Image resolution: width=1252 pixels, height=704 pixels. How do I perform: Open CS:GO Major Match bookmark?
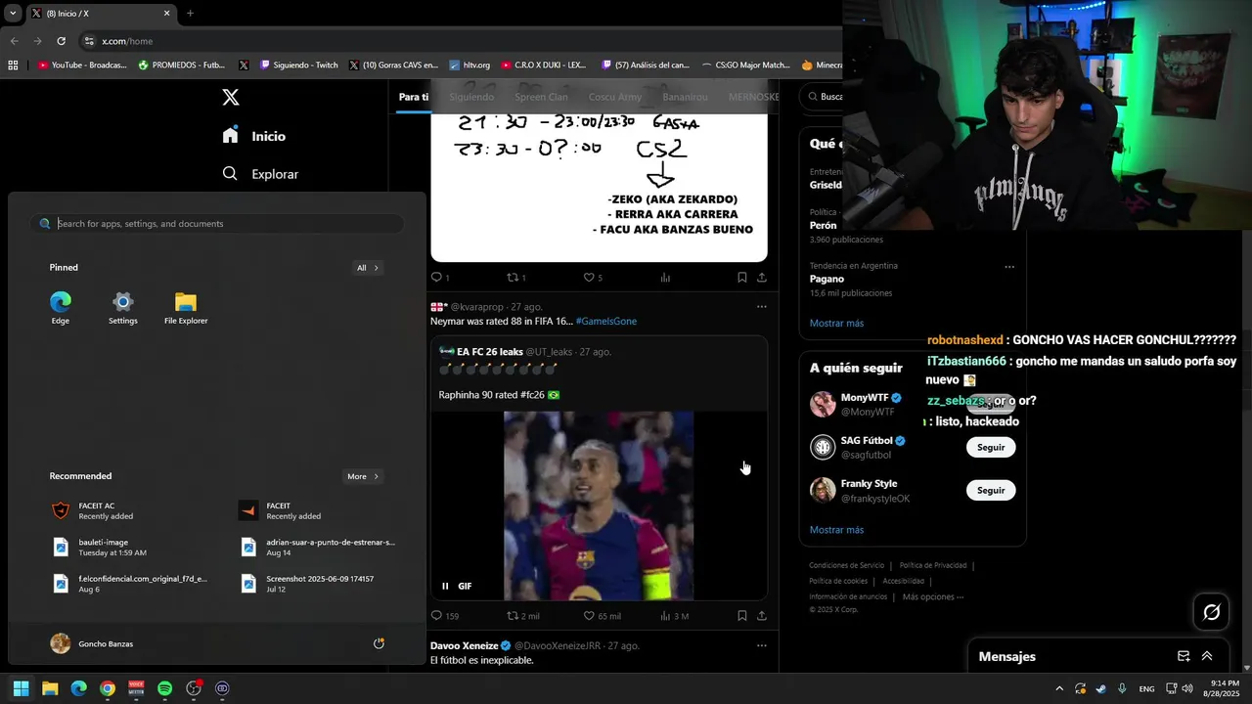point(745,66)
